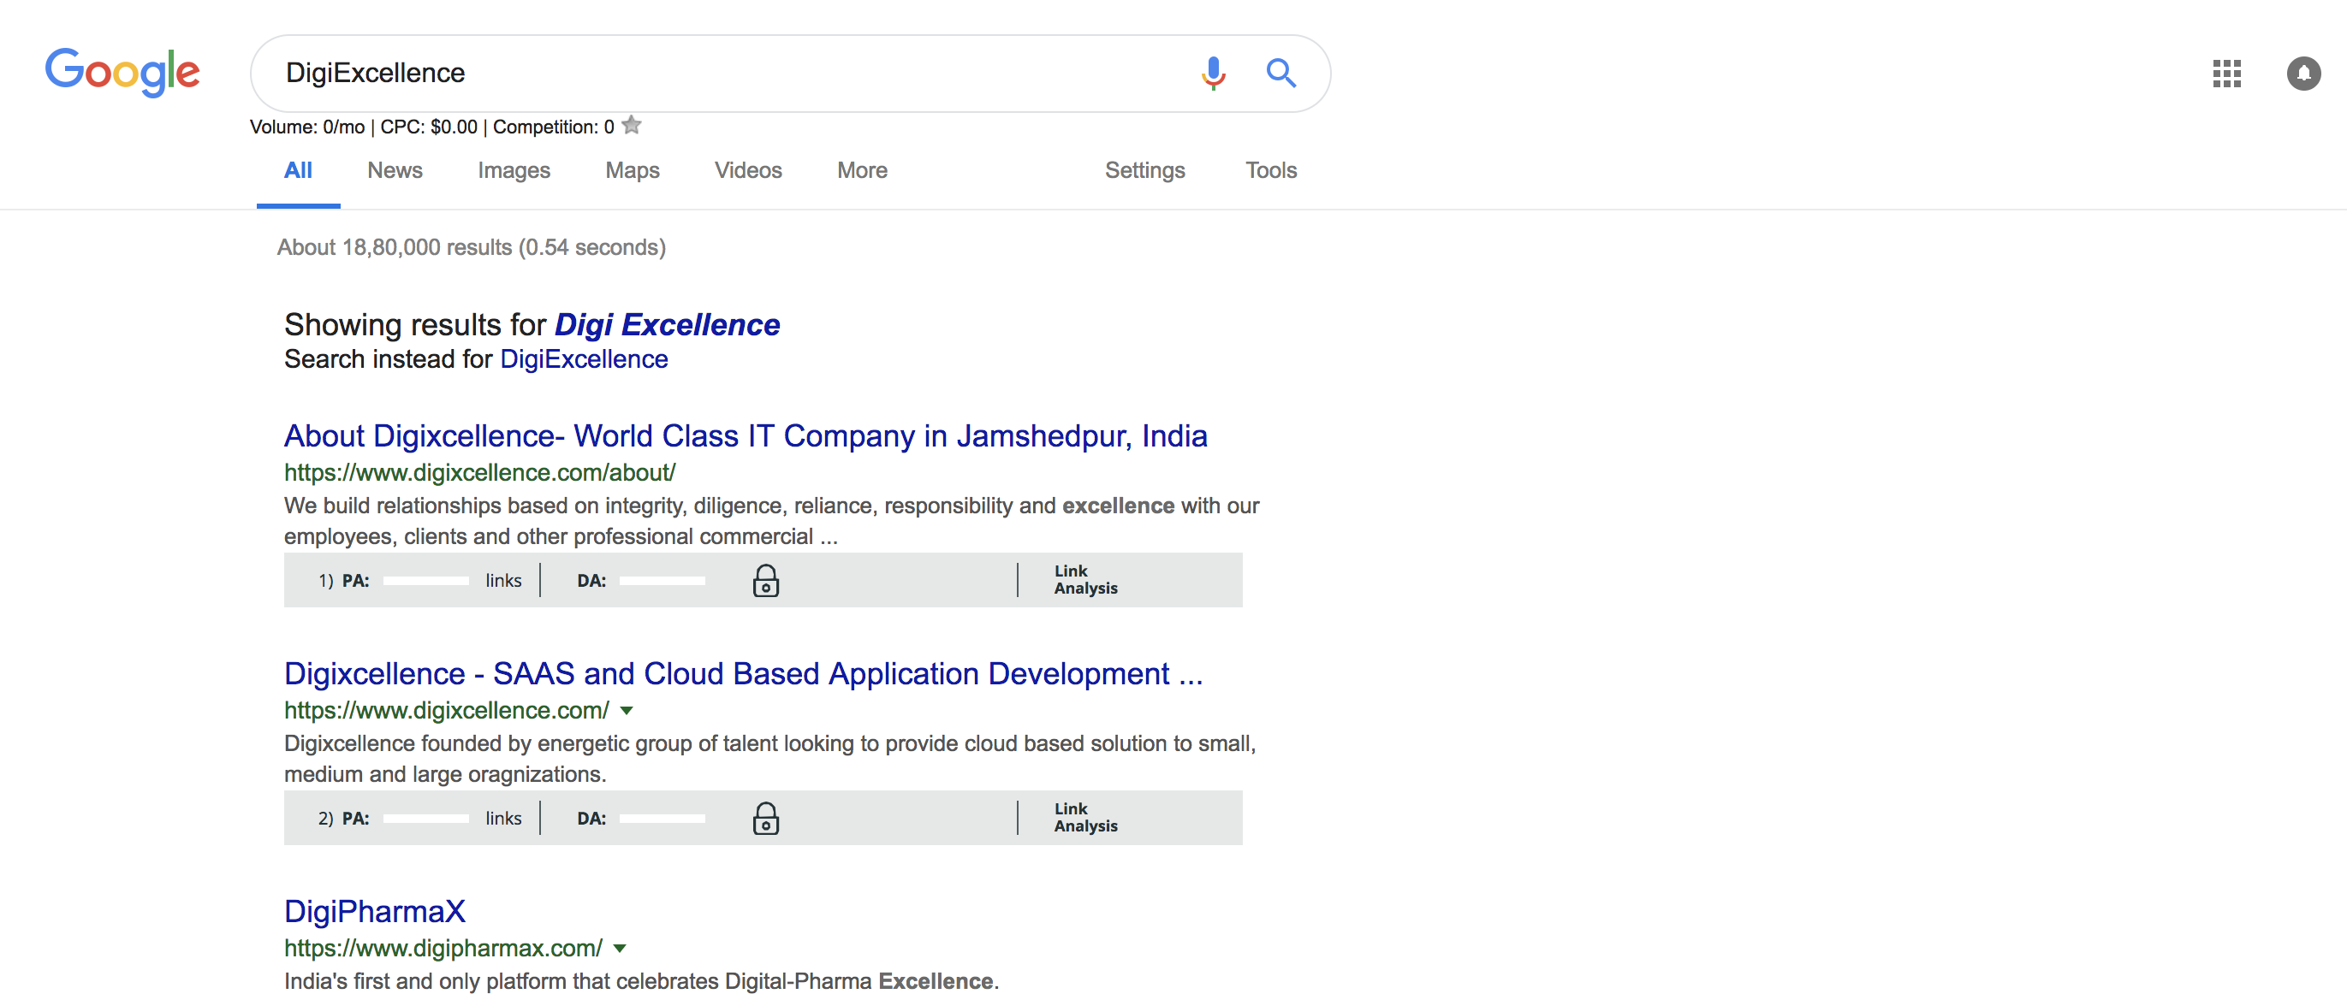This screenshot has height=994, width=2347.
Task: Open 'About Digixcellence- World Class IT Company' result
Action: tap(746, 436)
